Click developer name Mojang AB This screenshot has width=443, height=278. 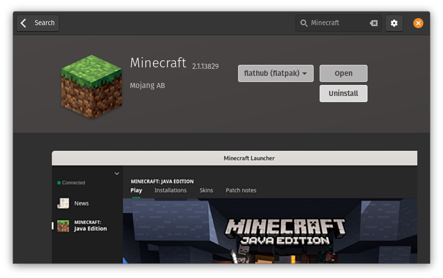pyautogui.click(x=147, y=85)
